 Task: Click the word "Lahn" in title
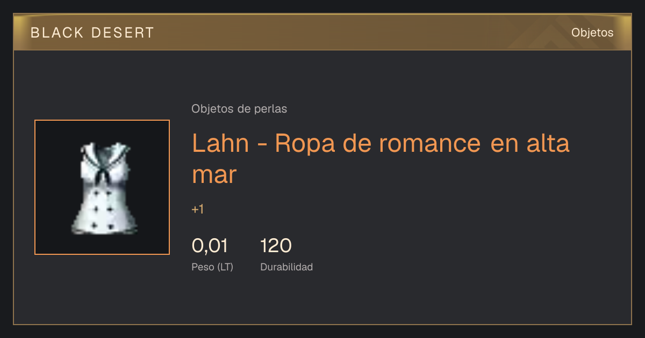click(220, 144)
